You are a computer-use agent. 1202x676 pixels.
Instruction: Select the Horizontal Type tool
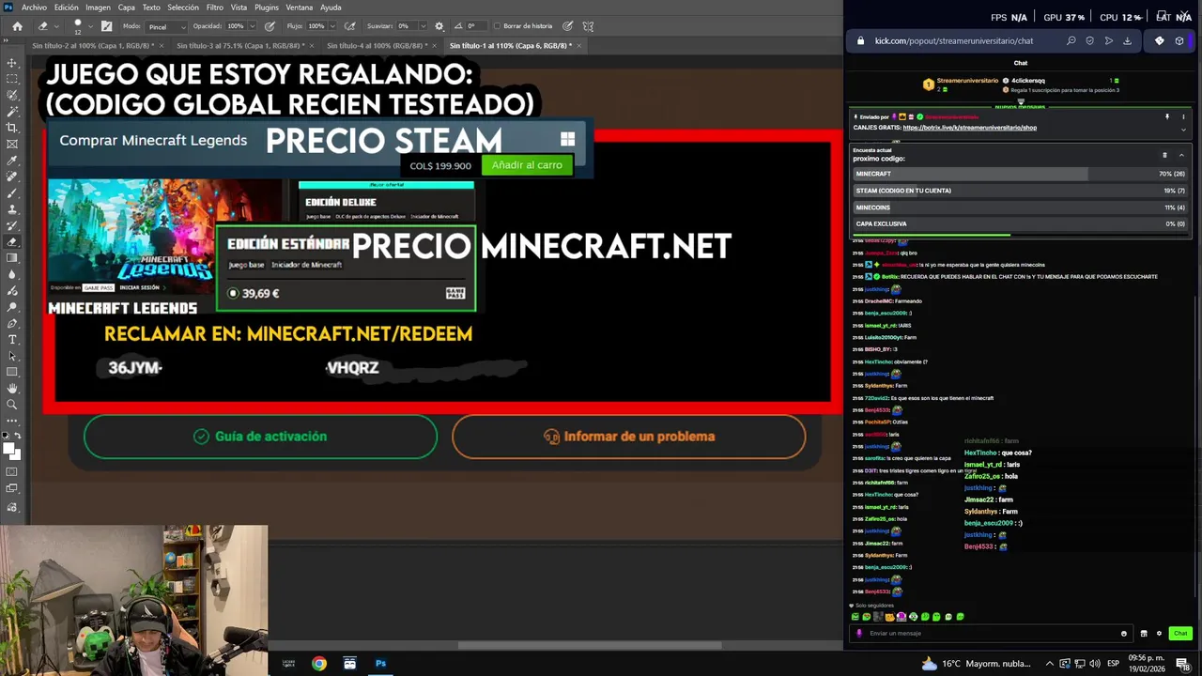12,339
